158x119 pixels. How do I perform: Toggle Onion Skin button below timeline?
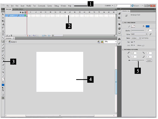[x=30, y=36]
